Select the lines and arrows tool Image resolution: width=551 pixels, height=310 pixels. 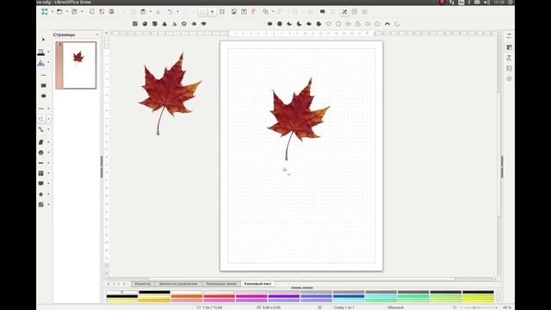click(x=41, y=108)
